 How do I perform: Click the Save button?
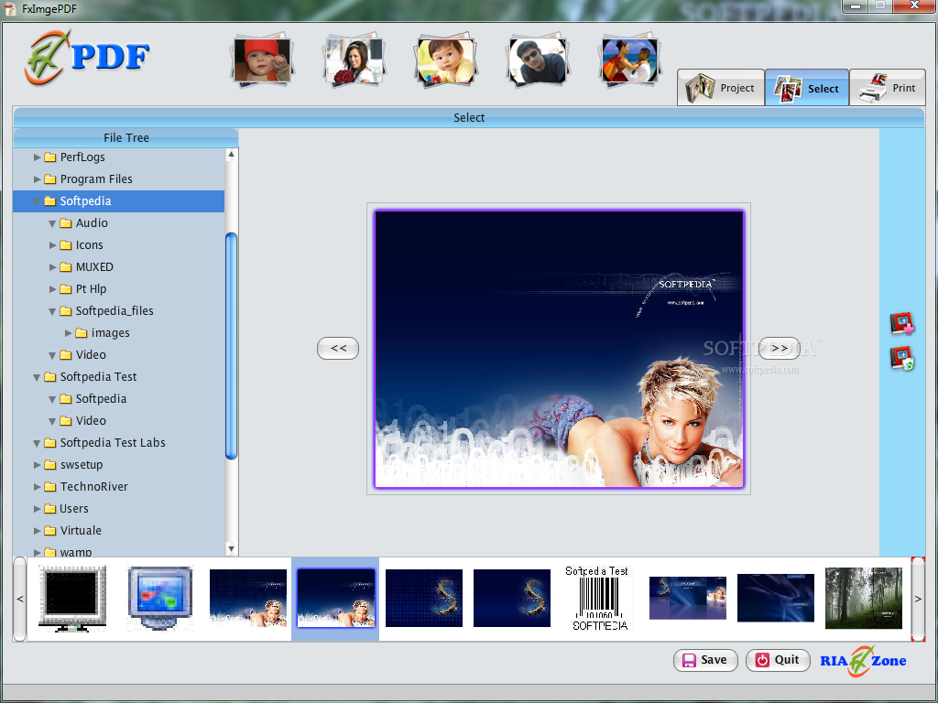pyautogui.click(x=705, y=660)
